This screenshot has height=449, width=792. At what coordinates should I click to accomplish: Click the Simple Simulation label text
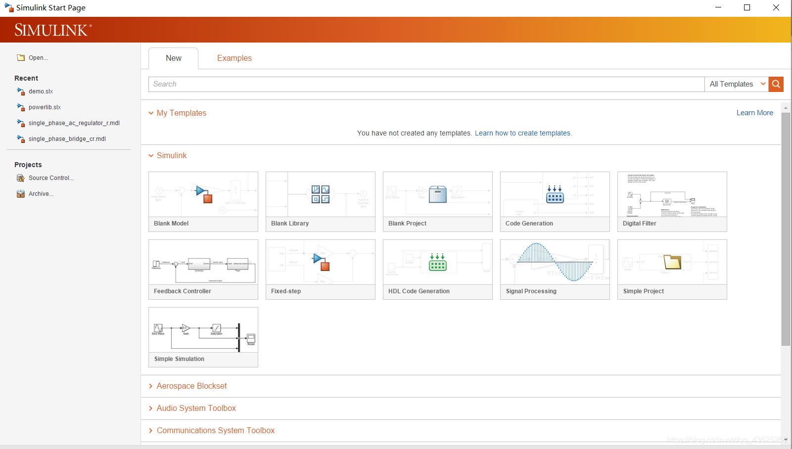tap(179, 359)
